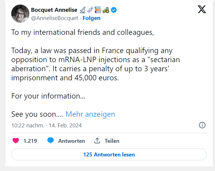The width and height of the screenshot is (215, 171).
Task: Follow the account via the Folgen link
Action: 91,18
